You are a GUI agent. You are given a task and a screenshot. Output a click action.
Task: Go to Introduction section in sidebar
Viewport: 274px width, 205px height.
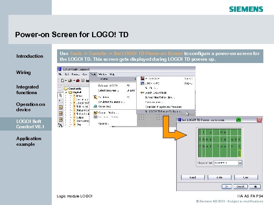click(x=30, y=56)
